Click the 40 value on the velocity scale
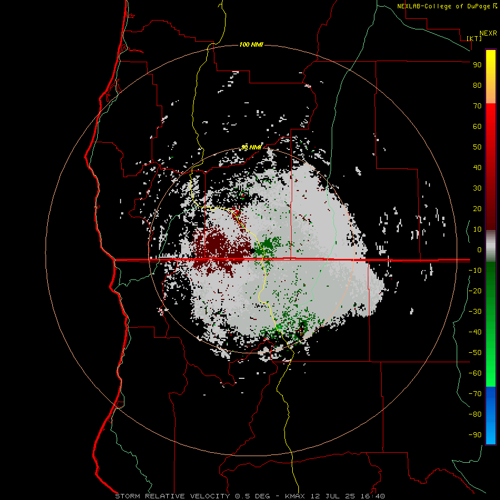The image size is (500, 500). [477, 167]
